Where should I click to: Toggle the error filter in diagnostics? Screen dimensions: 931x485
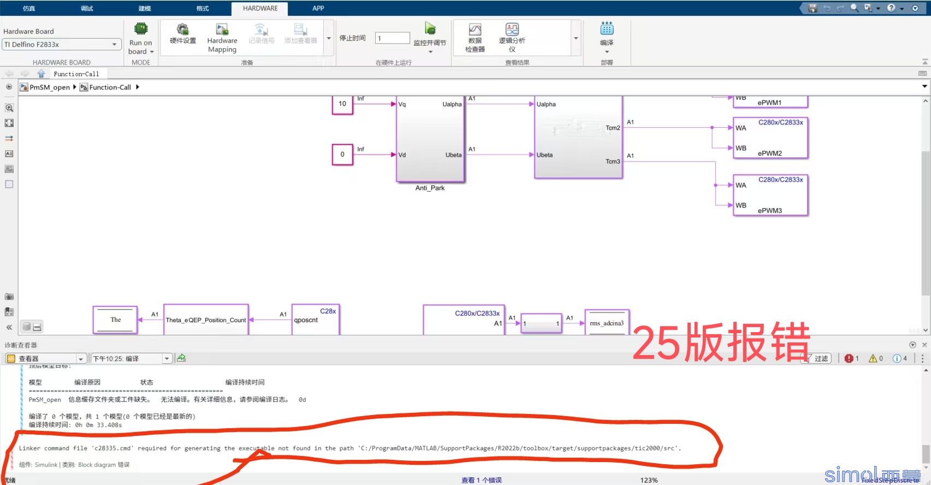click(x=851, y=358)
